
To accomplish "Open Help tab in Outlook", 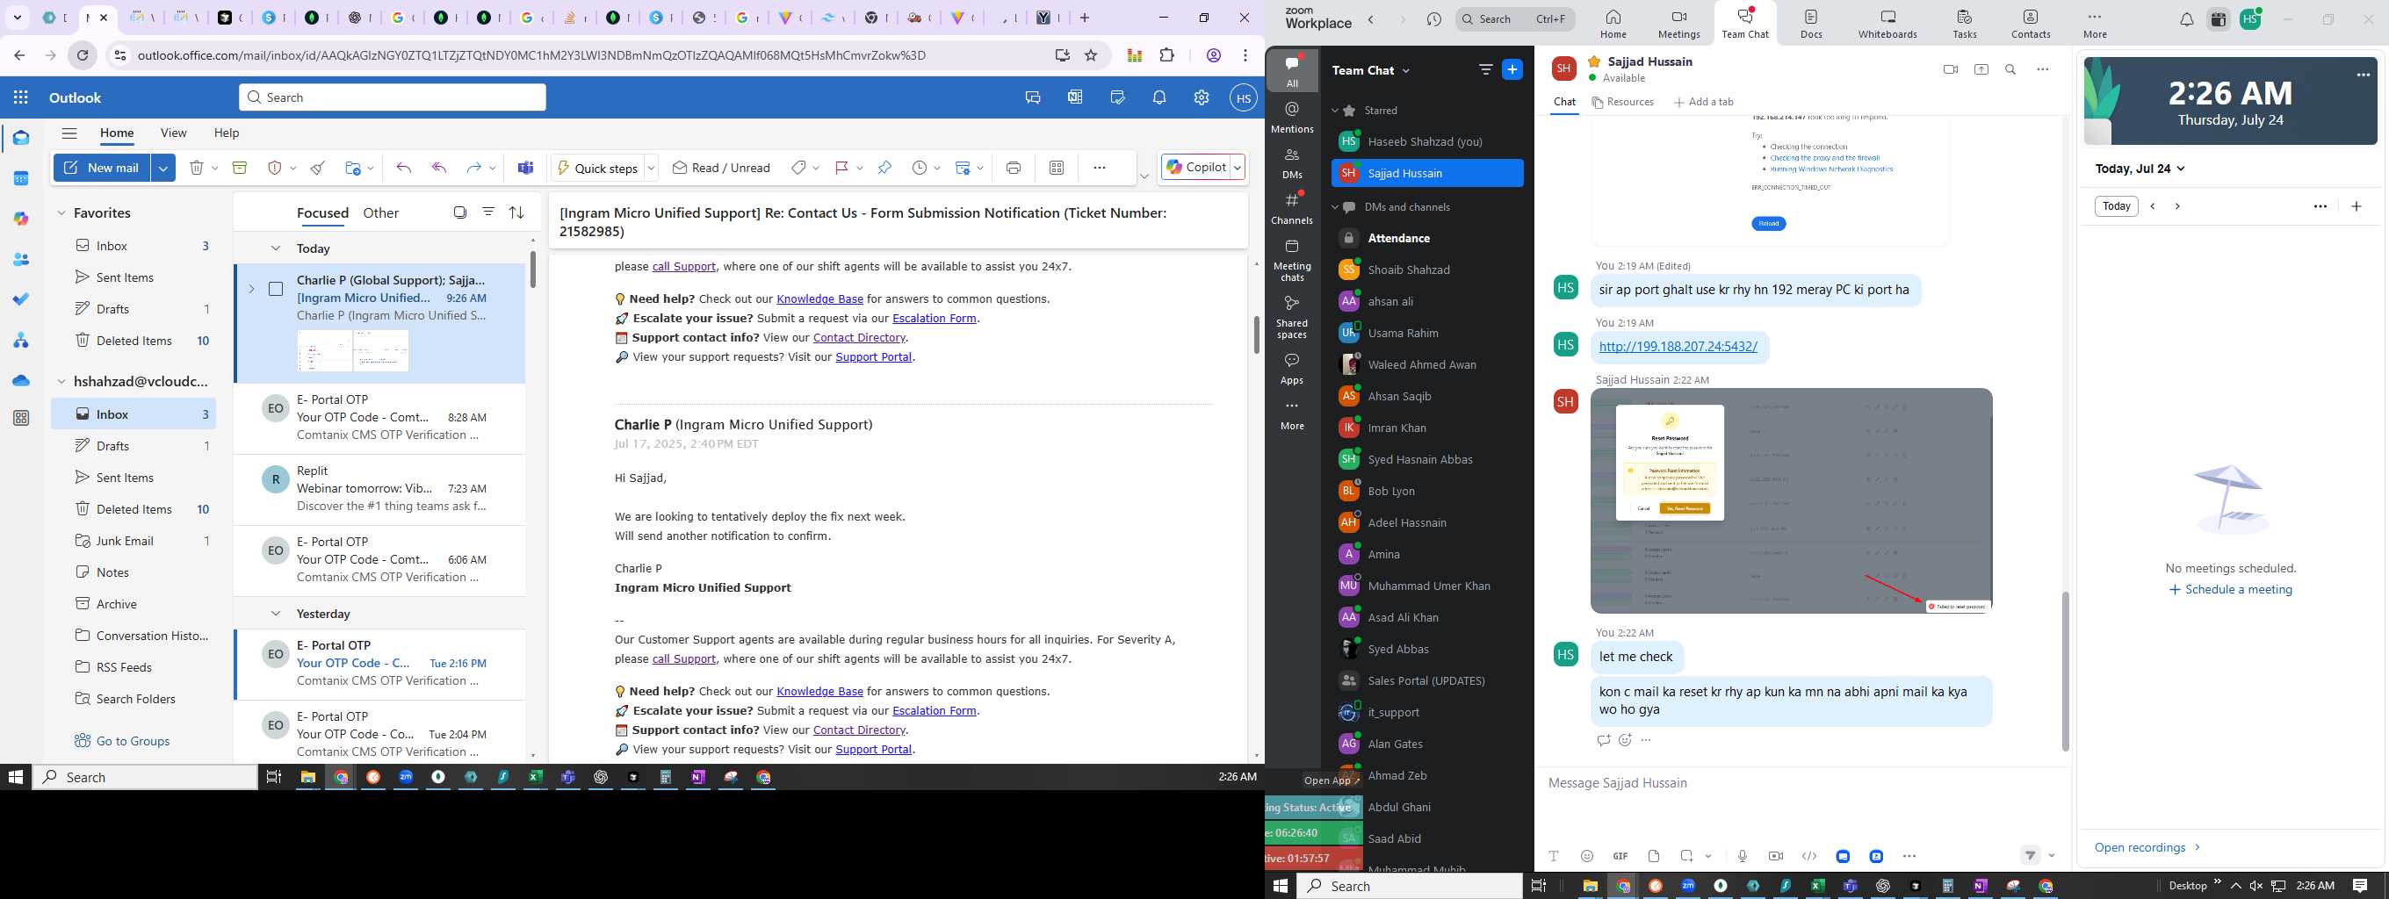I will tap(227, 133).
